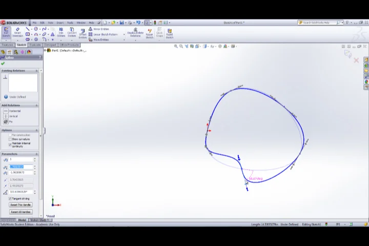Toggle the Show curvature checkbox
Image resolution: width=369 pixels, height=246 pixels.
pyautogui.click(x=10, y=139)
